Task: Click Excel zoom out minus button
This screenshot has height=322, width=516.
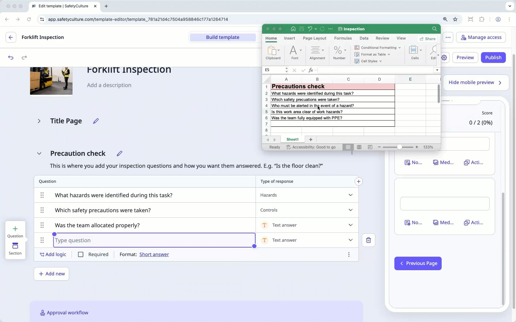Action: click(x=379, y=147)
